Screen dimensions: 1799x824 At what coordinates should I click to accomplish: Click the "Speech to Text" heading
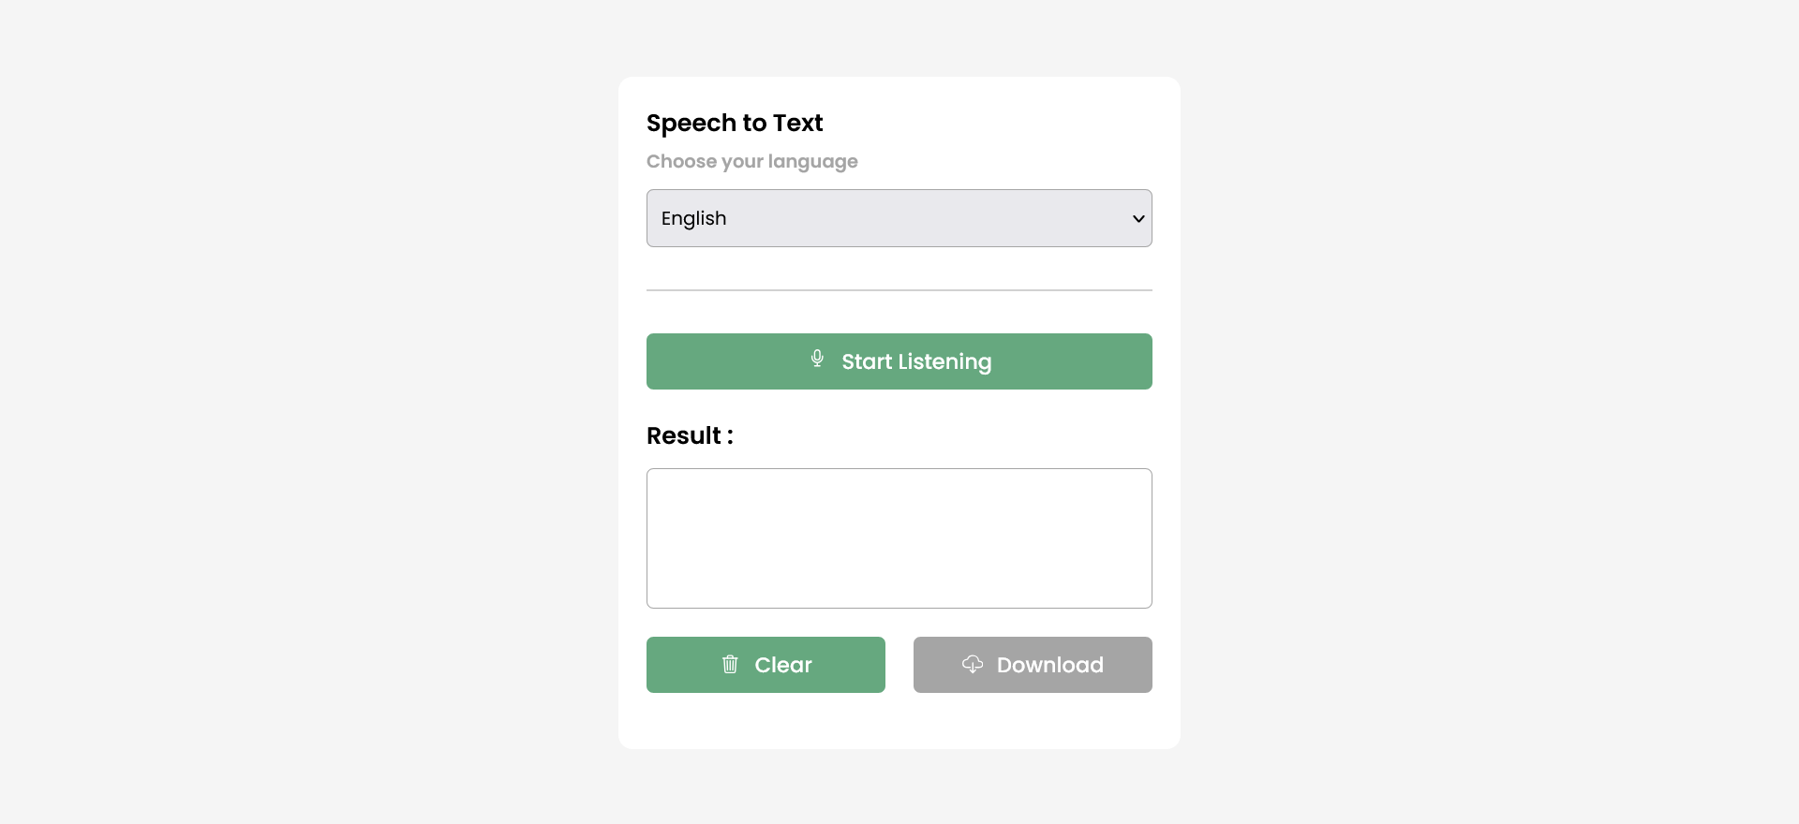(x=735, y=123)
